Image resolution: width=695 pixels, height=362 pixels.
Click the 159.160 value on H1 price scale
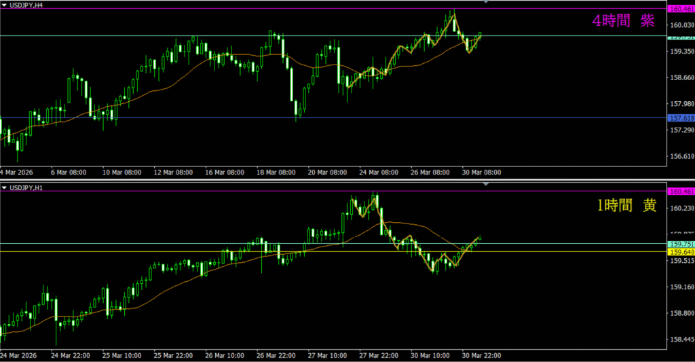pyautogui.click(x=681, y=287)
